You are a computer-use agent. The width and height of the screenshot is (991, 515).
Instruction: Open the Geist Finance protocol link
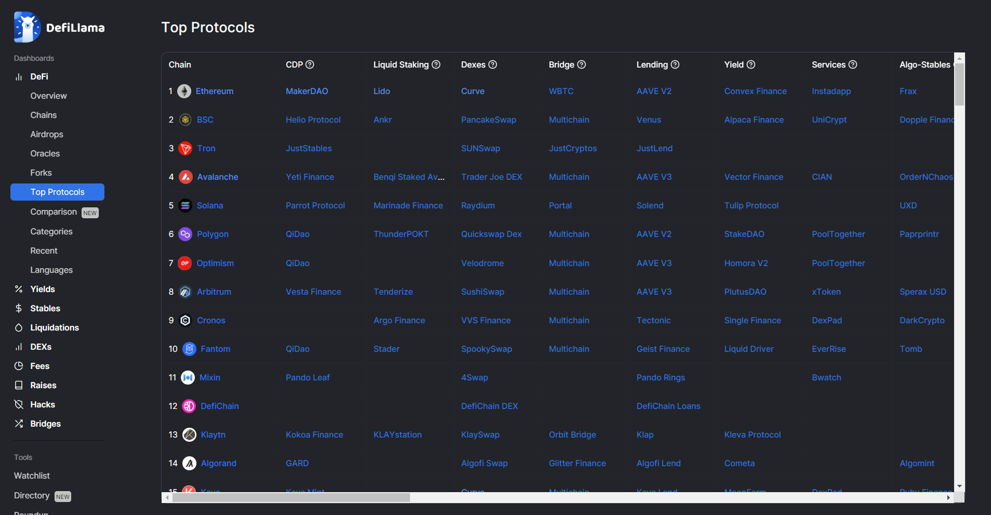coord(663,349)
